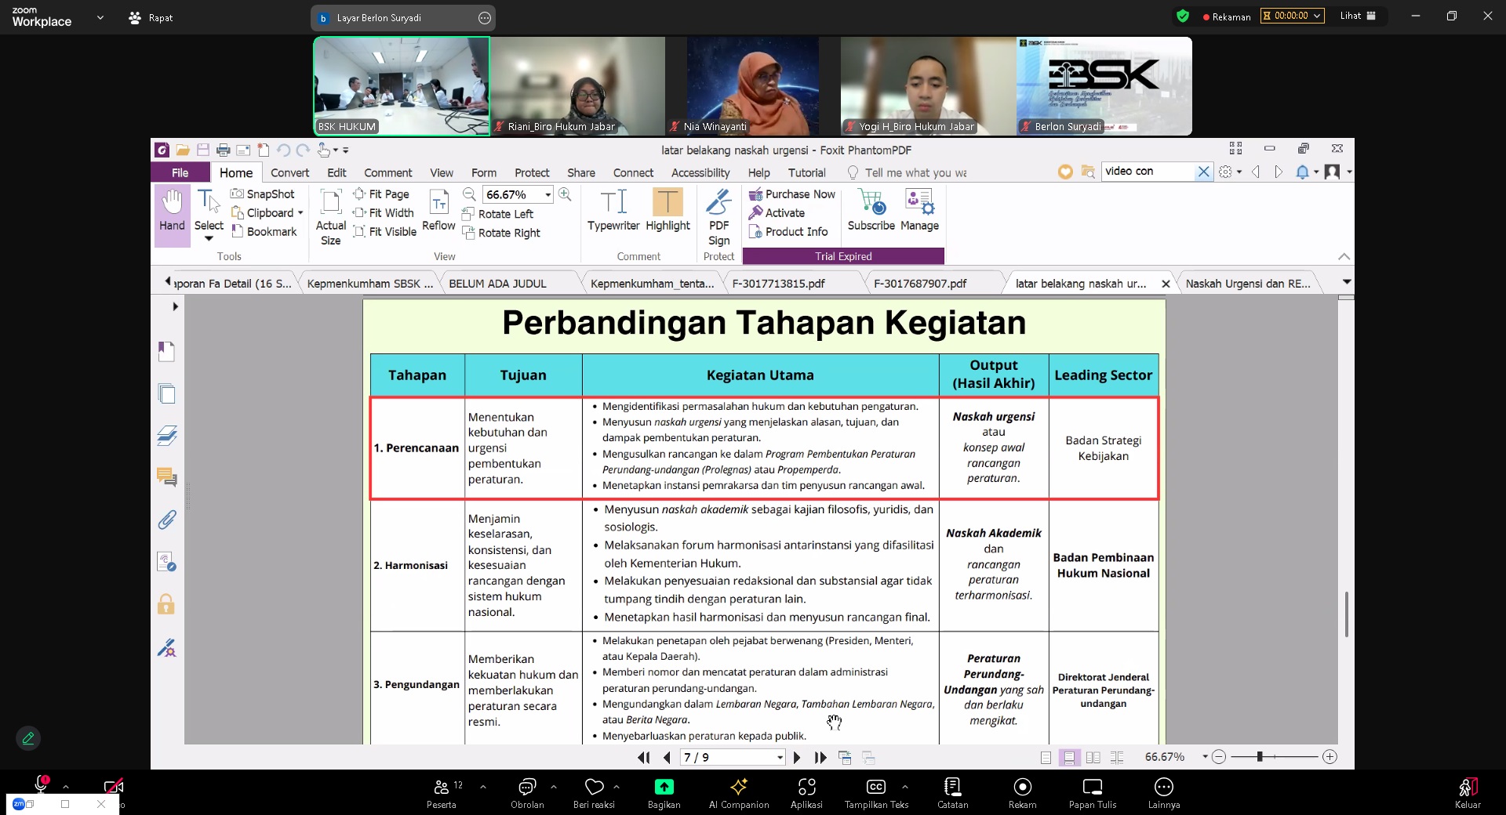Select the Typewriter comment tool
The height and width of the screenshot is (815, 1506).
(613, 212)
